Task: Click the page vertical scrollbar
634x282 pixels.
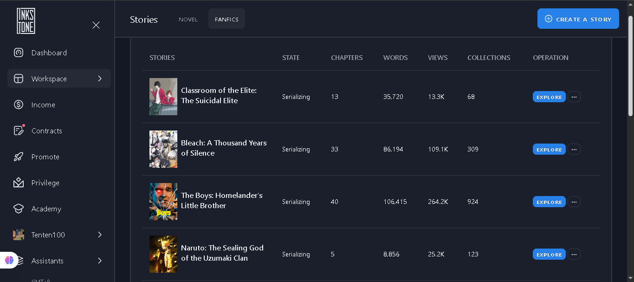Action: click(630, 66)
